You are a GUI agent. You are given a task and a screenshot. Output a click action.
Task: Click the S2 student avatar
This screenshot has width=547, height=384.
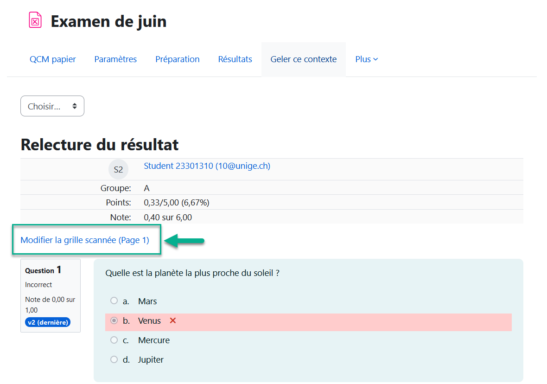point(118,170)
